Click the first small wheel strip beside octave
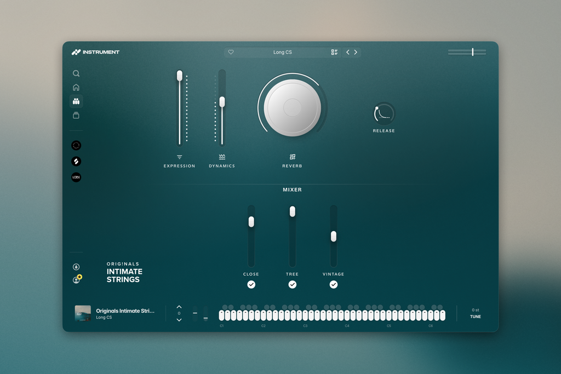The image size is (561, 374). pos(195,313)
